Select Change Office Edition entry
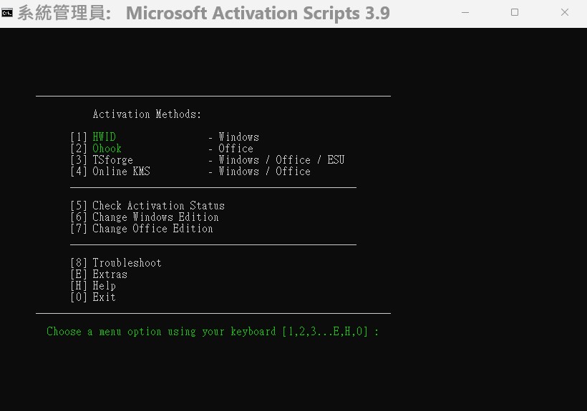The image size is (587, 411). click(x=152, y=229)
